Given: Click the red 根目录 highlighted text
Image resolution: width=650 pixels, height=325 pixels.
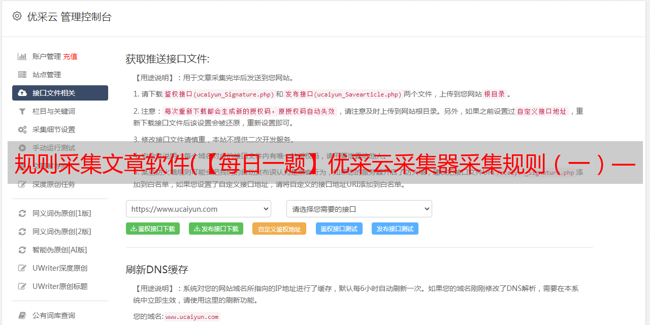Looking at the screenshot, I should [x=495, y=94].
